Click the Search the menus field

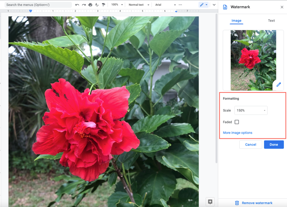coord(38,5)
